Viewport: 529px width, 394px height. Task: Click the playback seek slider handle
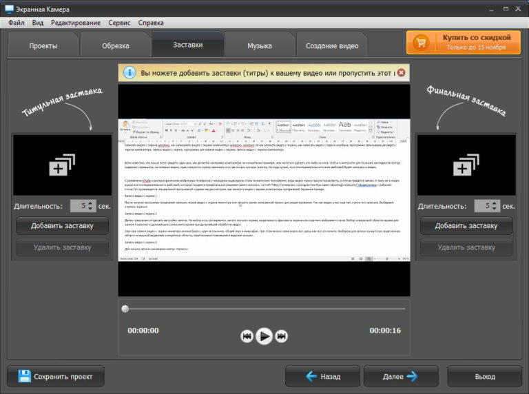(125, 309)
